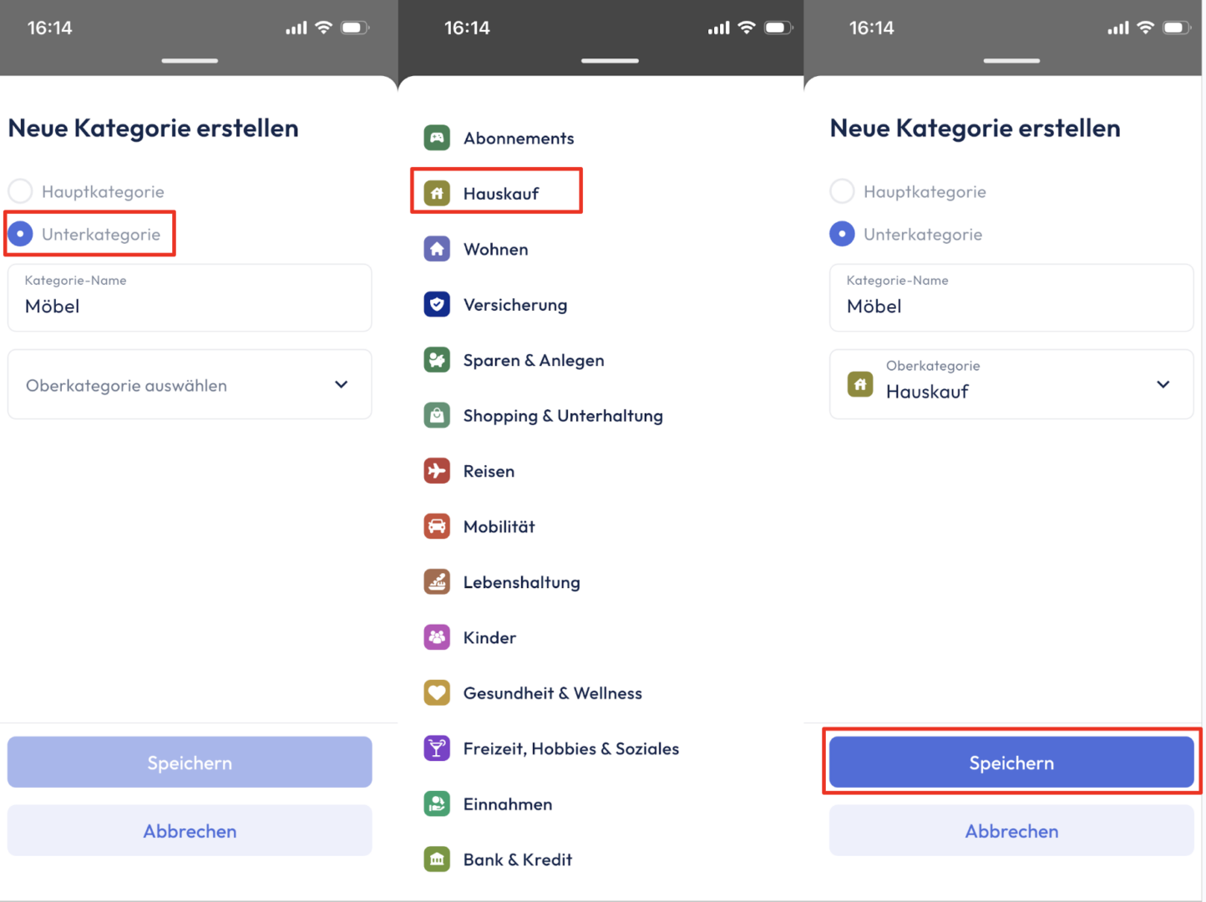Click Kategorie-Name field above empty Oberkategorie selector
The image size is (1206, 902).
pos(190,298)
